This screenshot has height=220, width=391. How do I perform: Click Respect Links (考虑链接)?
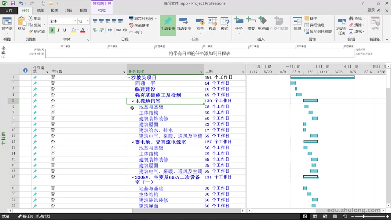[x=139, y=26]
